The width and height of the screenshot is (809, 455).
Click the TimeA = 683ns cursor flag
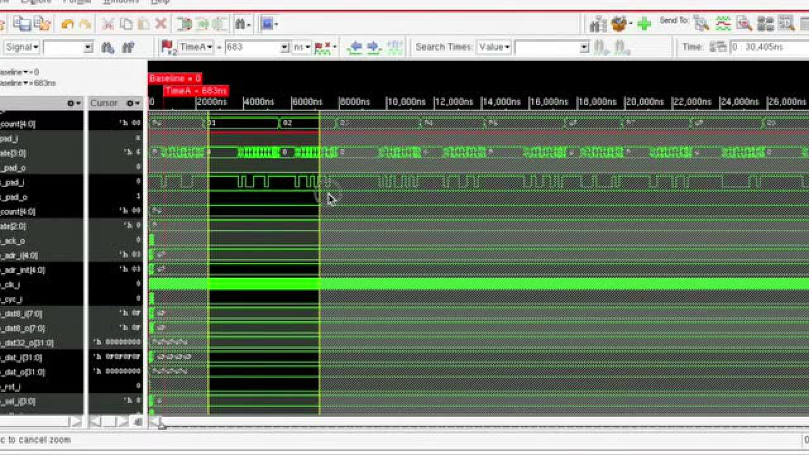pyautogui.click(x=195, y=91)
